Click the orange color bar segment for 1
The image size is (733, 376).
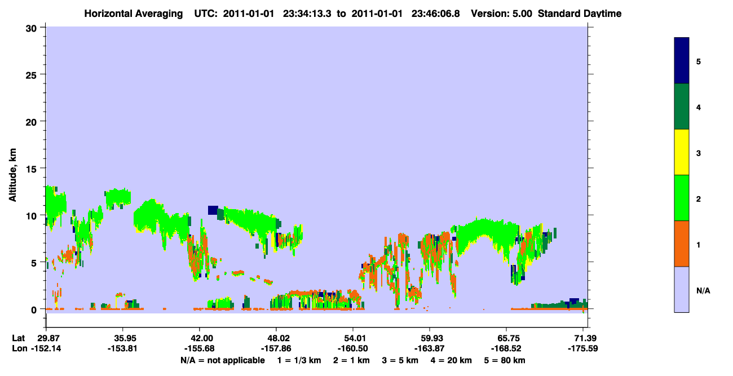[682, 244]
